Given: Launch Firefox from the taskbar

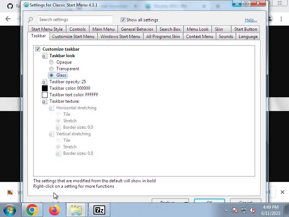Looking at the screenshot, I should [x=55, y=210].
